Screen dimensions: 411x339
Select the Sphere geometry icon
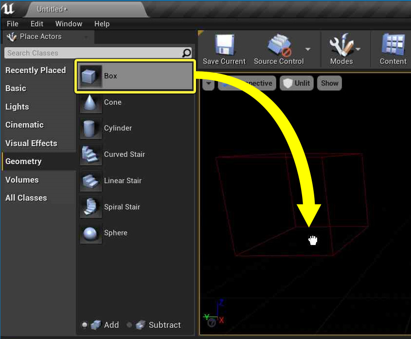click(x=91, y=233)
